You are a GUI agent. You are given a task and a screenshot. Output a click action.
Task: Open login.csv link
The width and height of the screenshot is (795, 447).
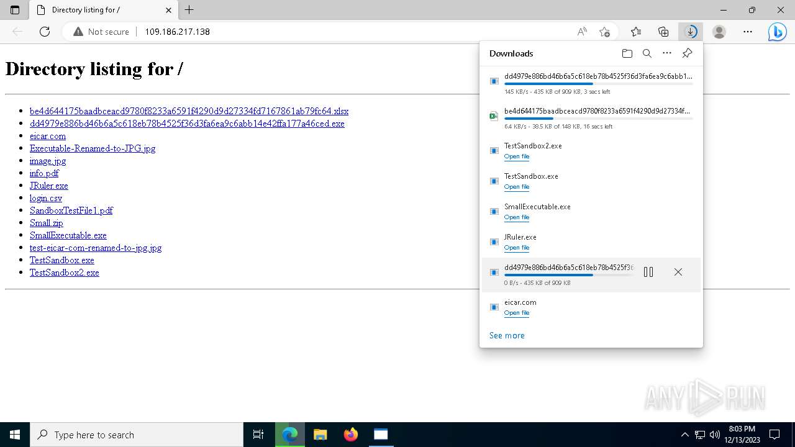(x=46, y=198)
